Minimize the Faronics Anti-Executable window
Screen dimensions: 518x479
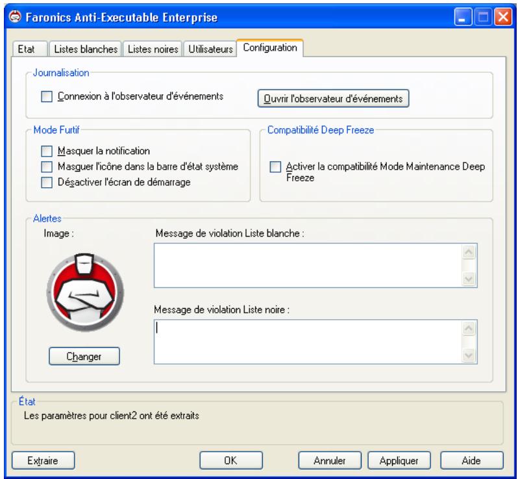463,17
